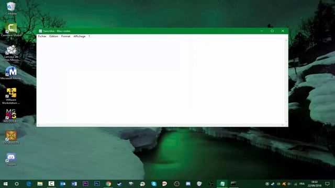Open the Fichier menu in Bloc-notes
This screenshot has width=335, height=188.
tap(42, 37)
